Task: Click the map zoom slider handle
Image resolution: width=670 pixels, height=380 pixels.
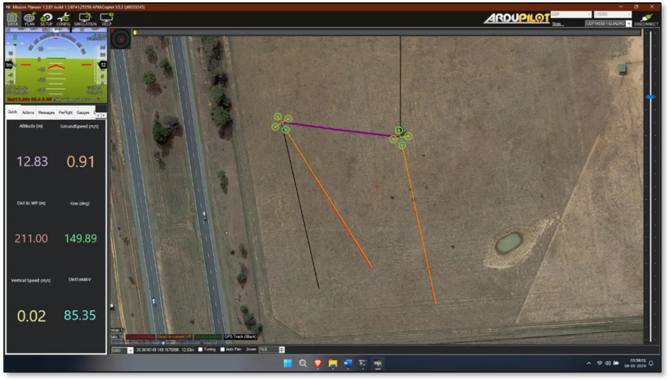Action: (x=651, y=97)
